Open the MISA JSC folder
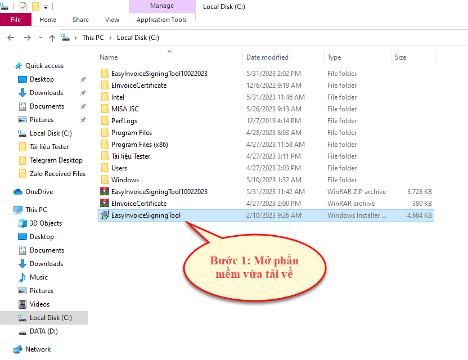The width and height of the screenshot is (468, 360). coord(124,109)
